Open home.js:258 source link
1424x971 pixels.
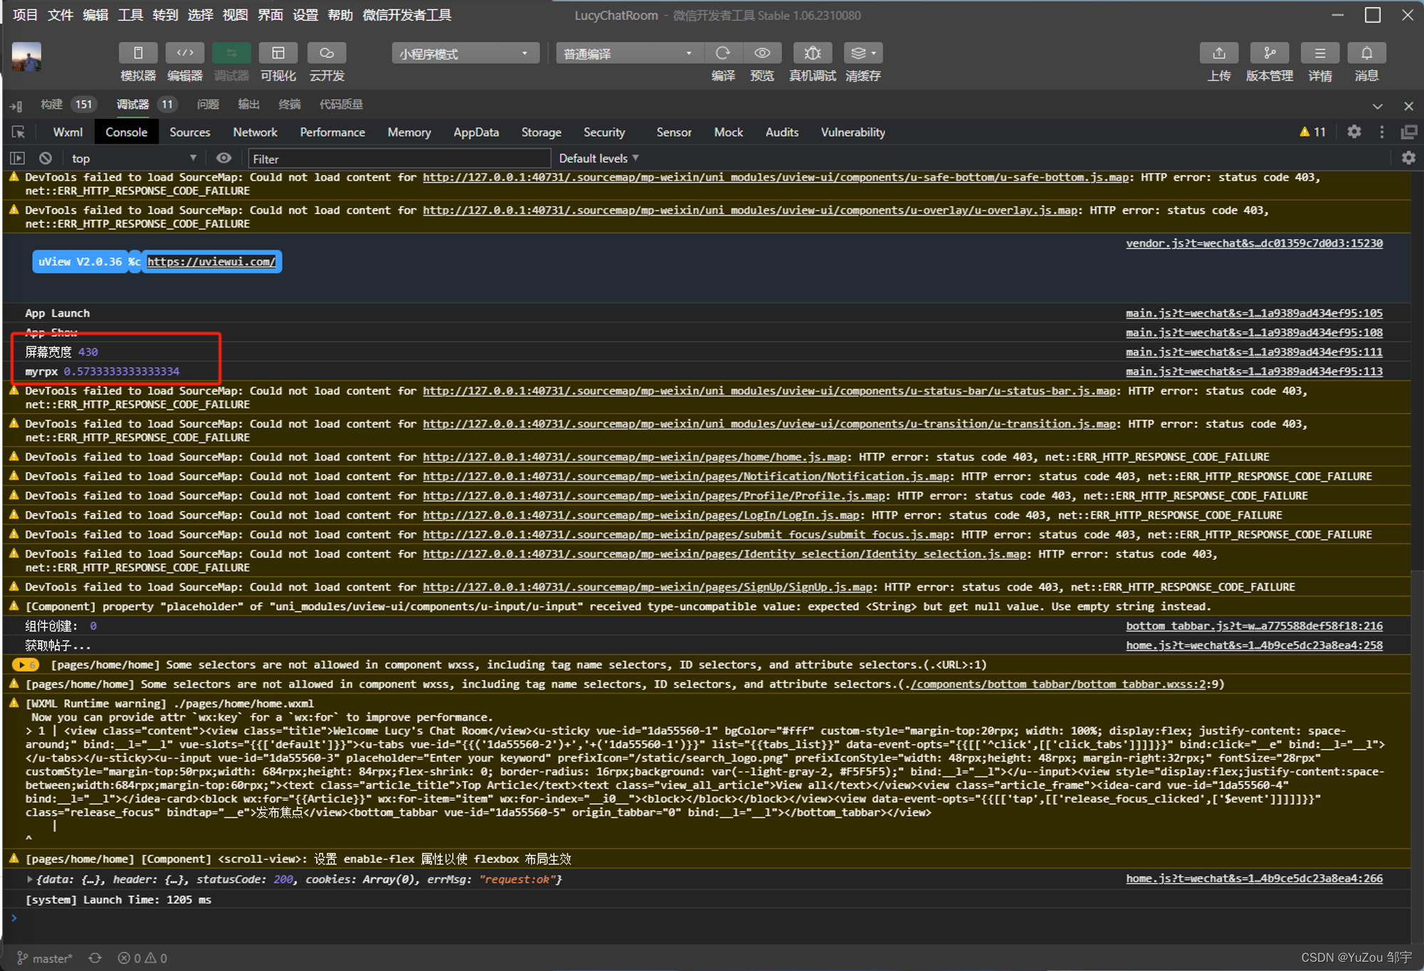pyautogui.click(x=1254, y=645)
